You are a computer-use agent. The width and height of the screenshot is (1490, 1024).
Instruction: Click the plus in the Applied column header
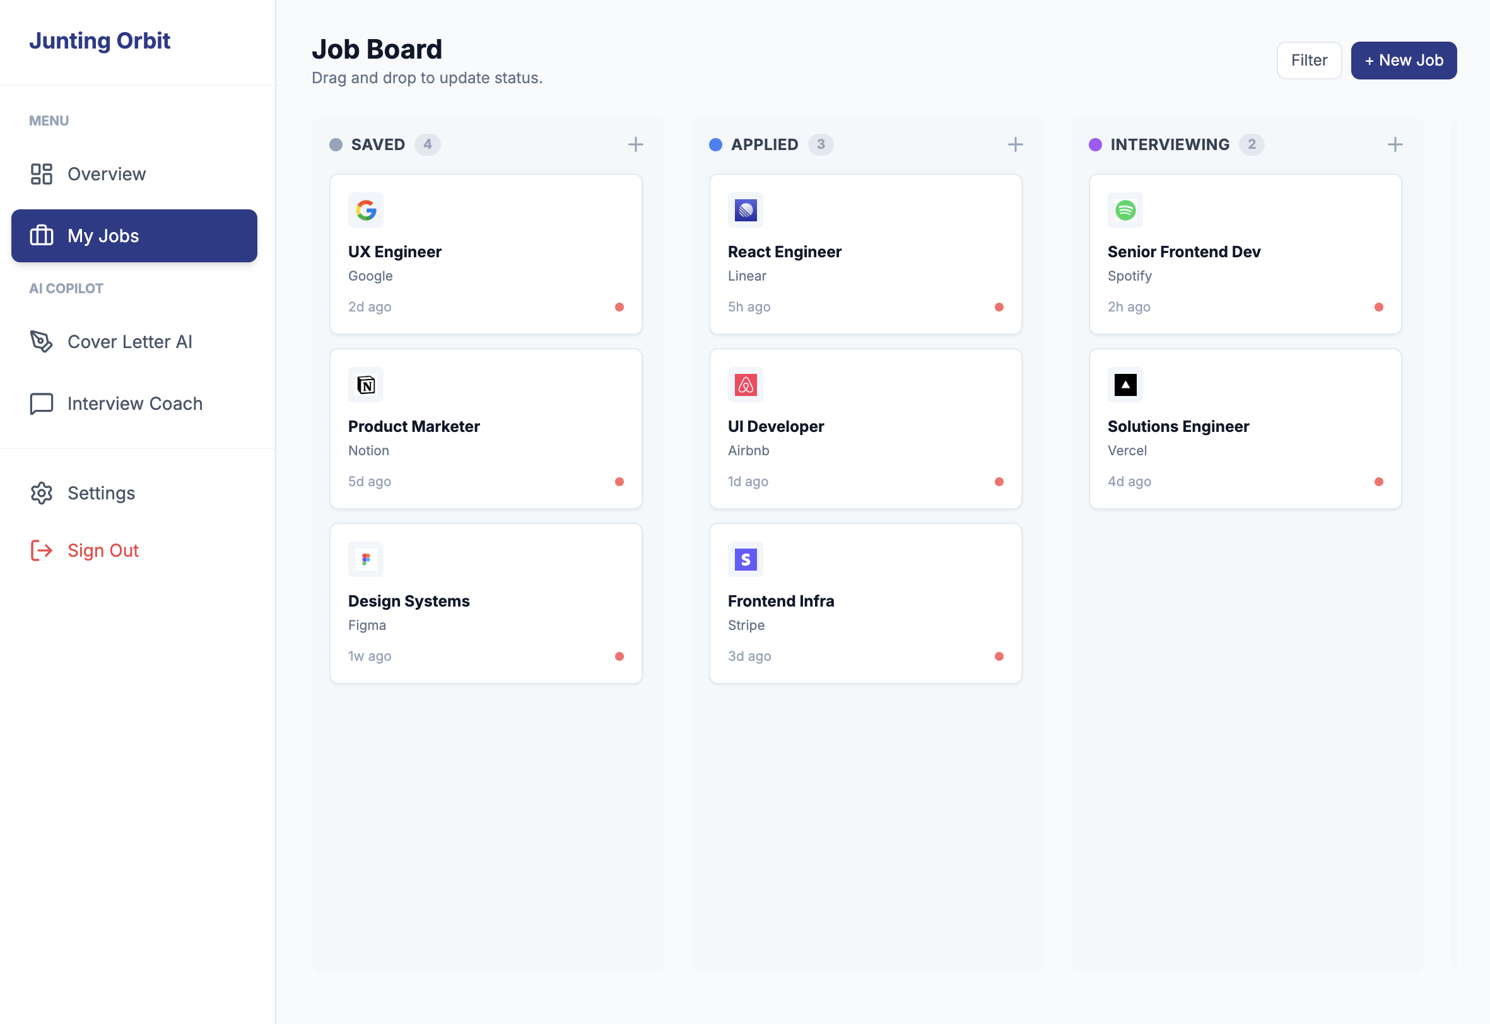point(1015,144)
